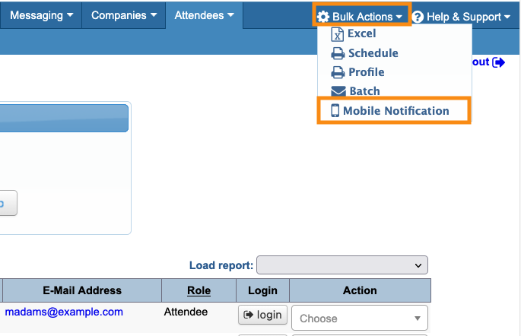Viewport: 521px width, 336px height.
Task: Click the Help & Support question mark icon
Action: point(418,17)
